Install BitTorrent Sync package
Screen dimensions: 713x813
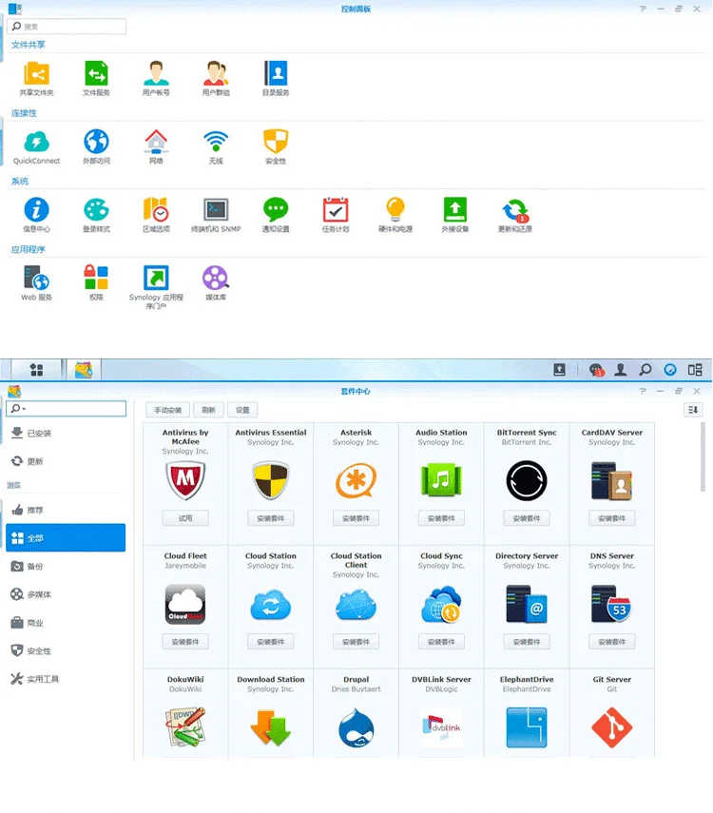point(527,518)
